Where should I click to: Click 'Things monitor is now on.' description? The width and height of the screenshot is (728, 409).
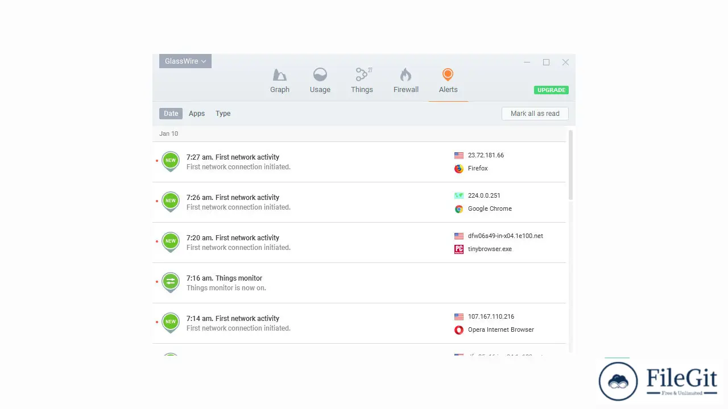[226, 288]
